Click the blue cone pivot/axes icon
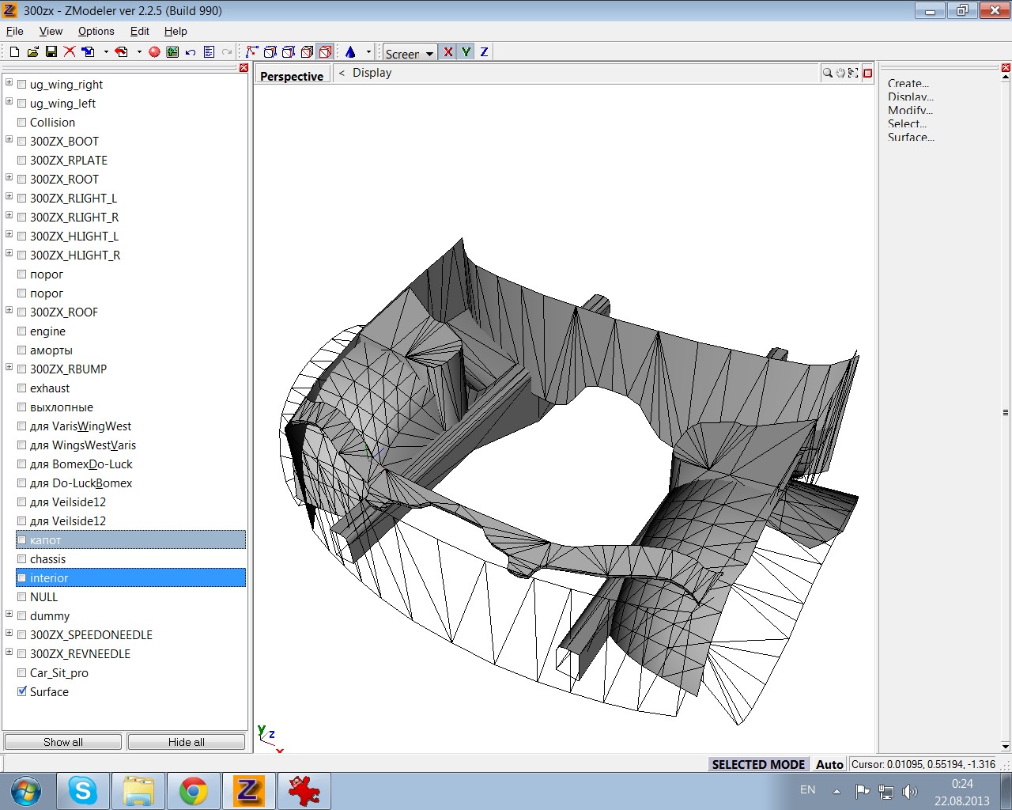 [x=350, y=52]
